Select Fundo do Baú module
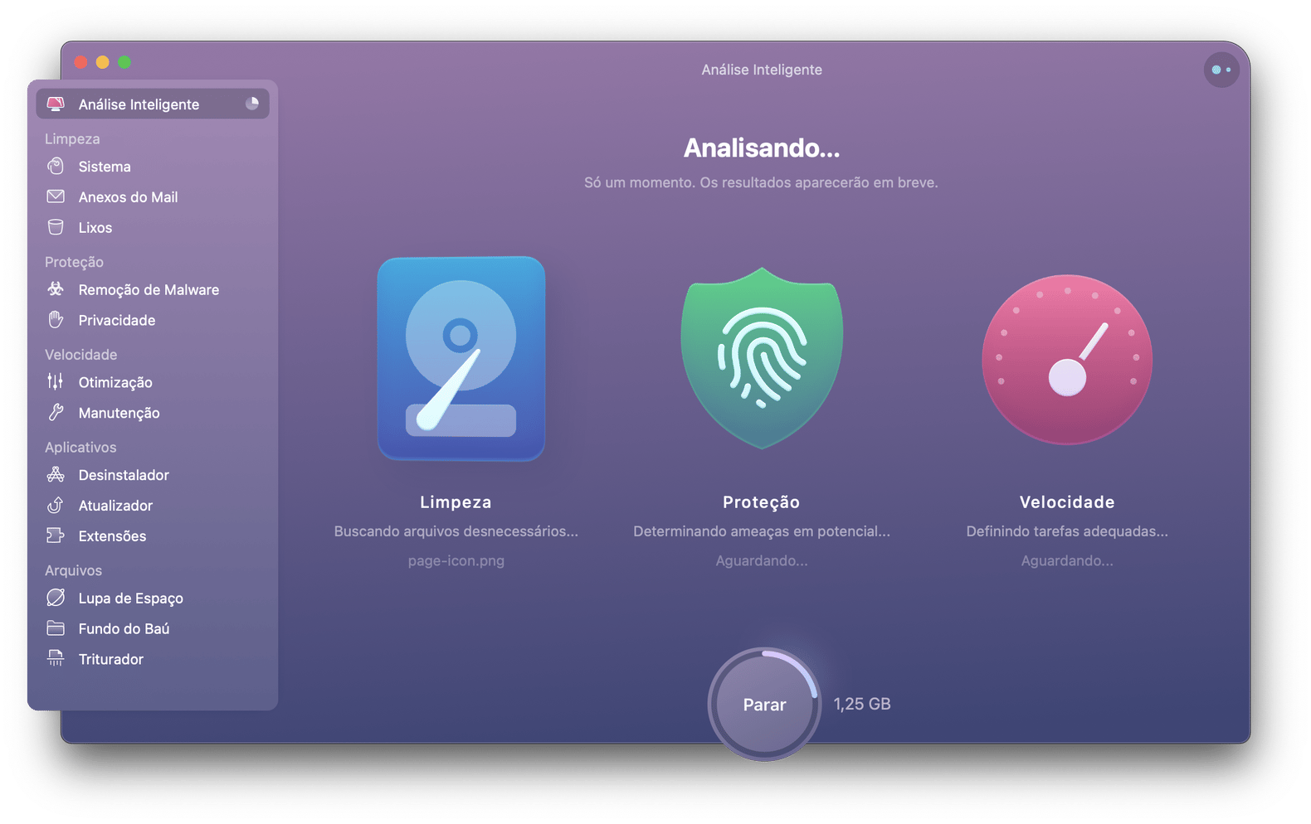Viewport: 1311px width, 824px height. (153, 628)
